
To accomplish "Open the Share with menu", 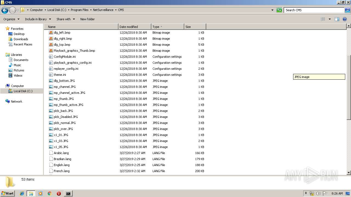I will (x=66, y=19).
